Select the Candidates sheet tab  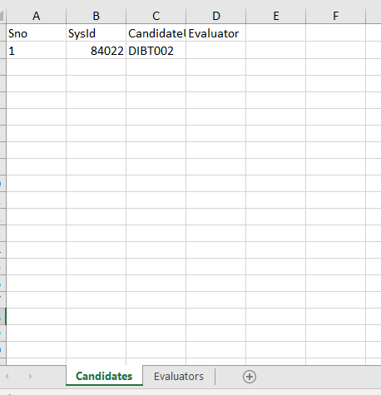pyautogui.click(x=104, y=376)
